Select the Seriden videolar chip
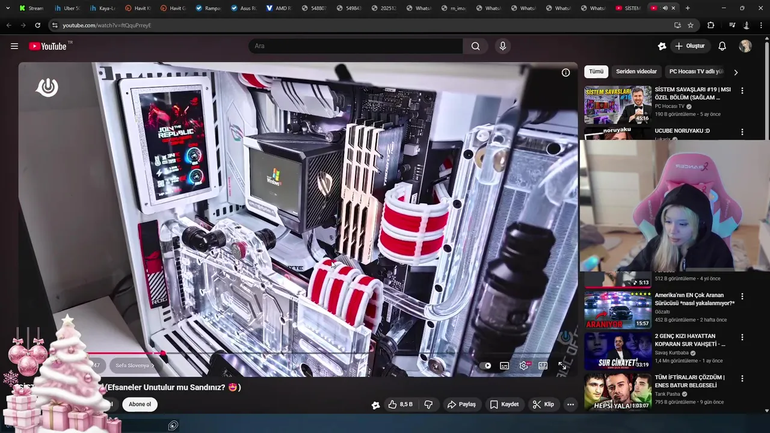This screenshot has width=770, height=433. tap(636, 72)
